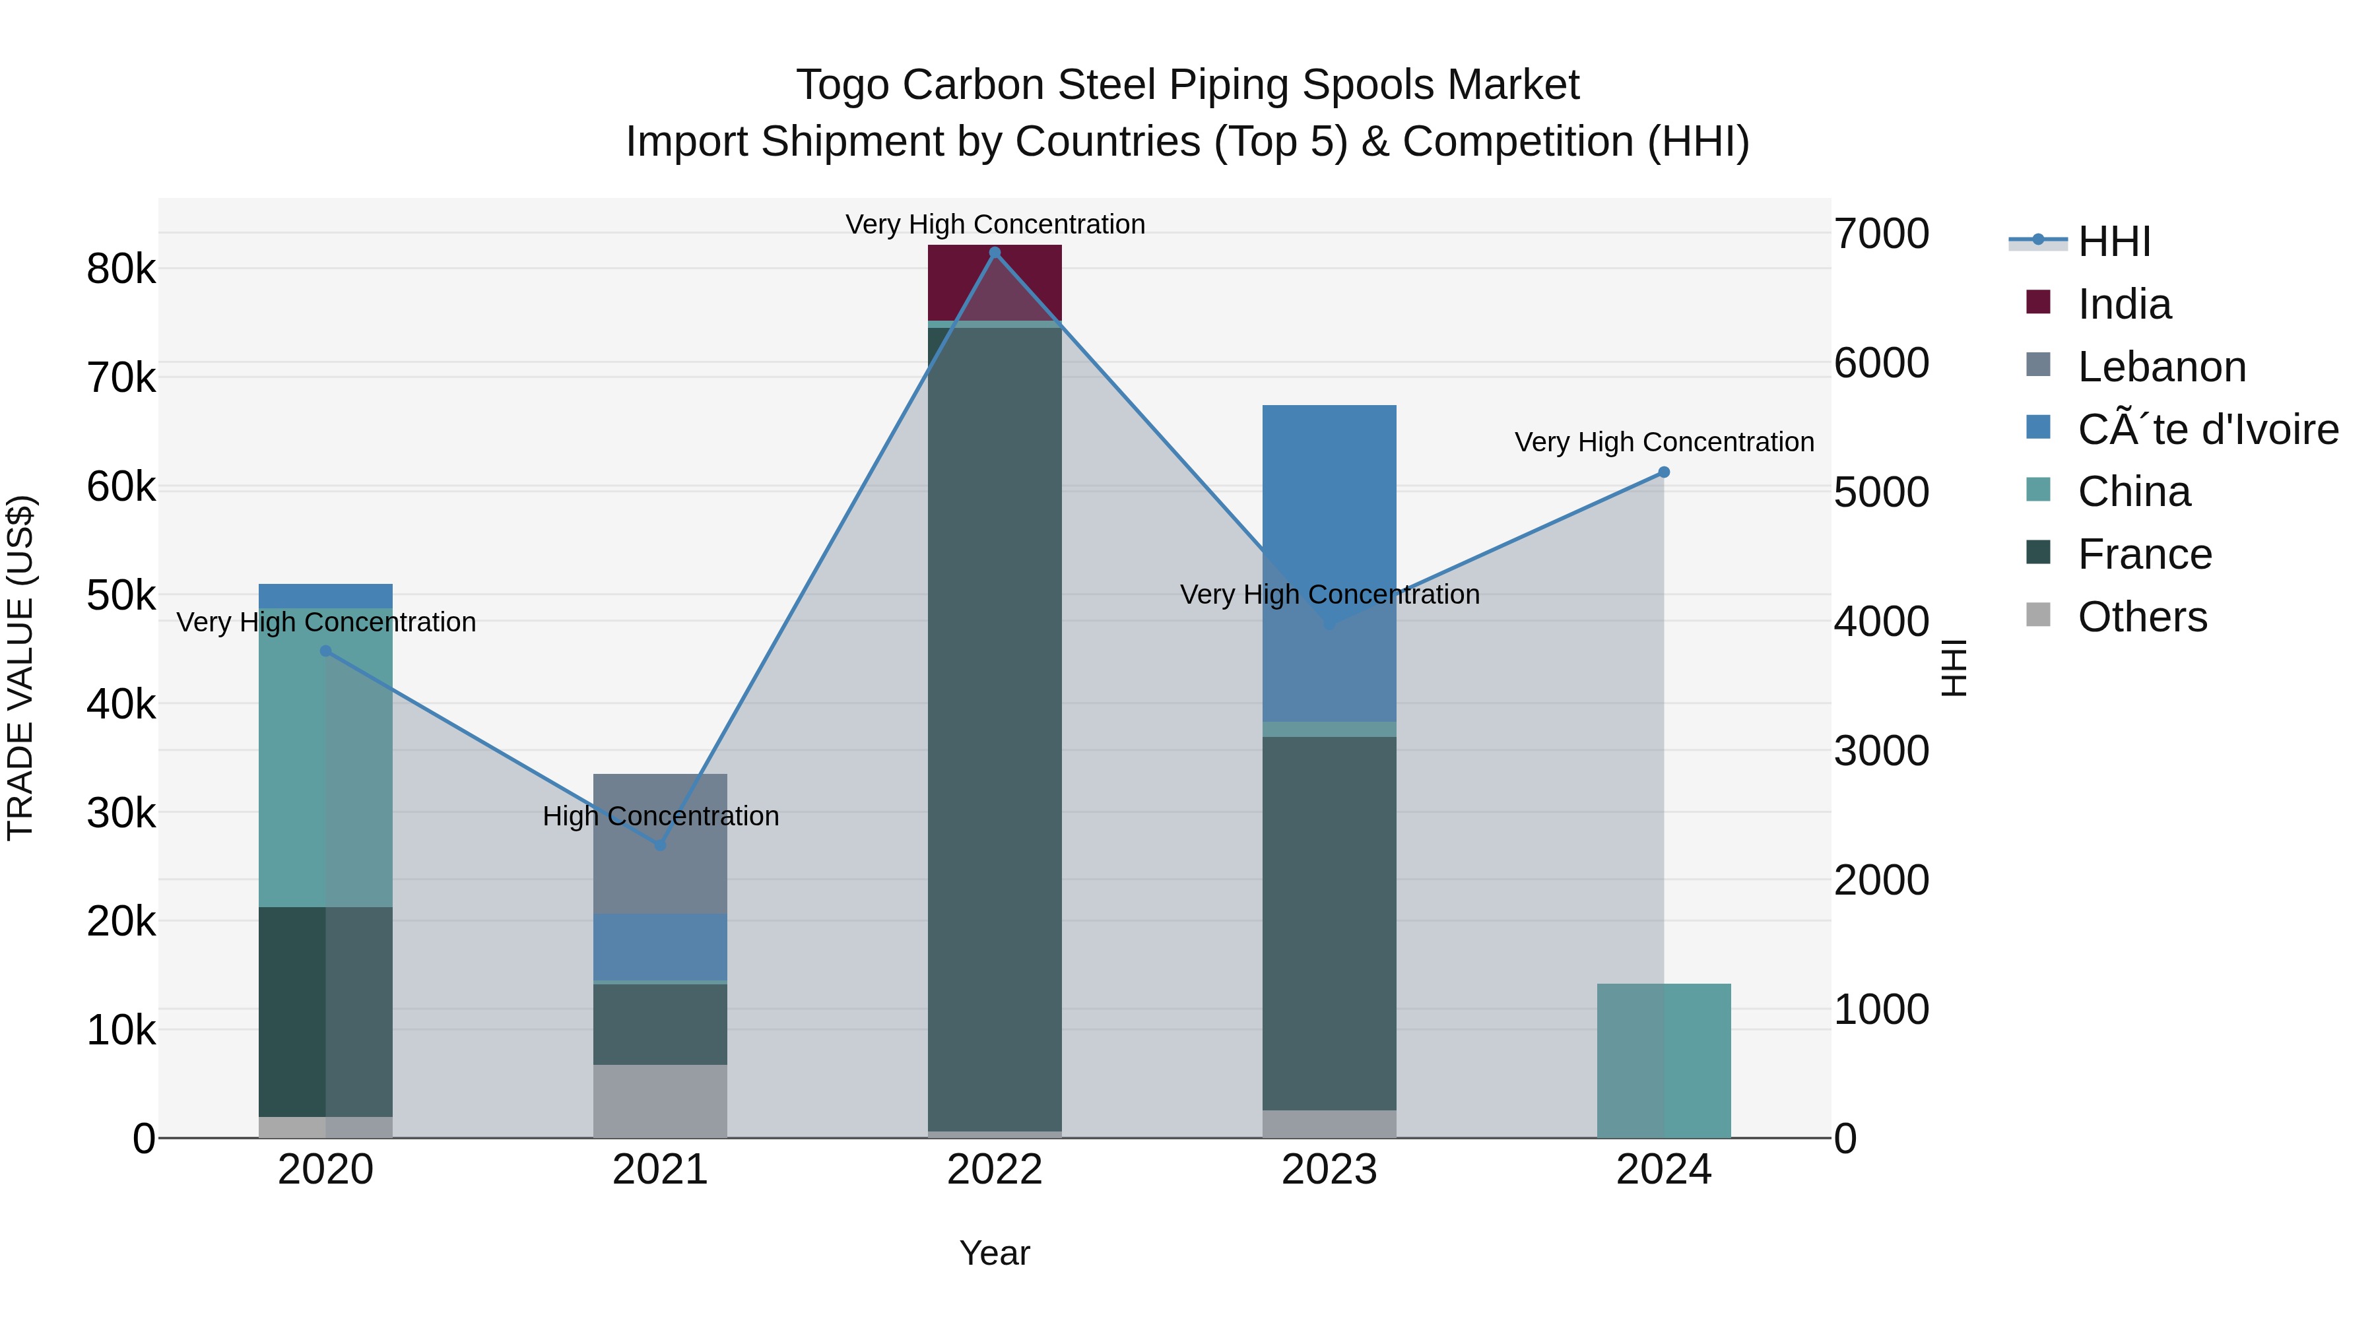Click the India dark red legend swatch
This screenshot has height=1336, width=2376.
coord(2039,302)
